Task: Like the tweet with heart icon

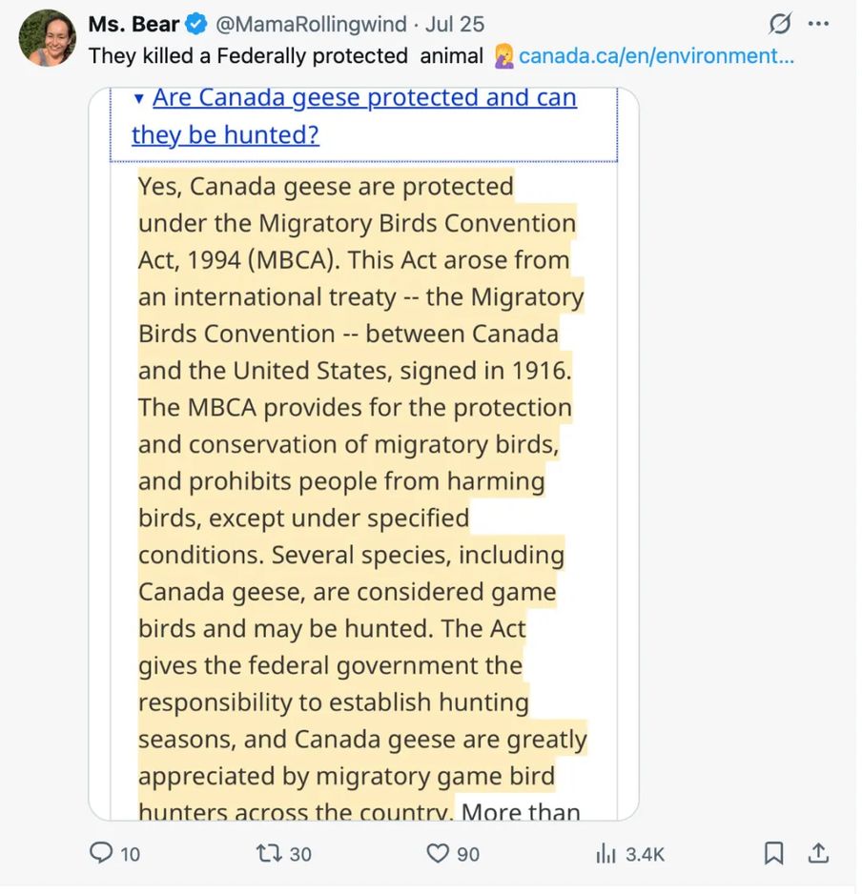Action: pos(438,853)
